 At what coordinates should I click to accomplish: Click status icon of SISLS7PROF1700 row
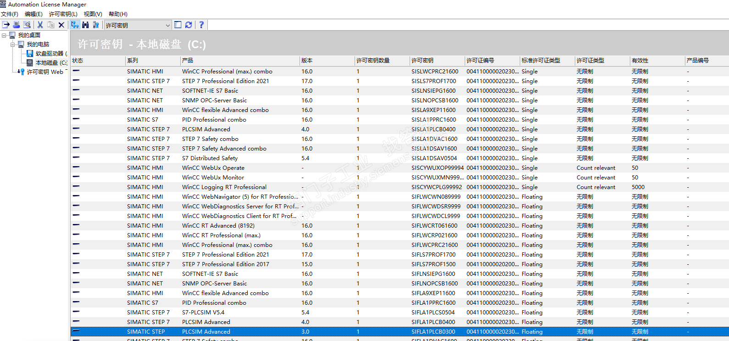(76, 80)
